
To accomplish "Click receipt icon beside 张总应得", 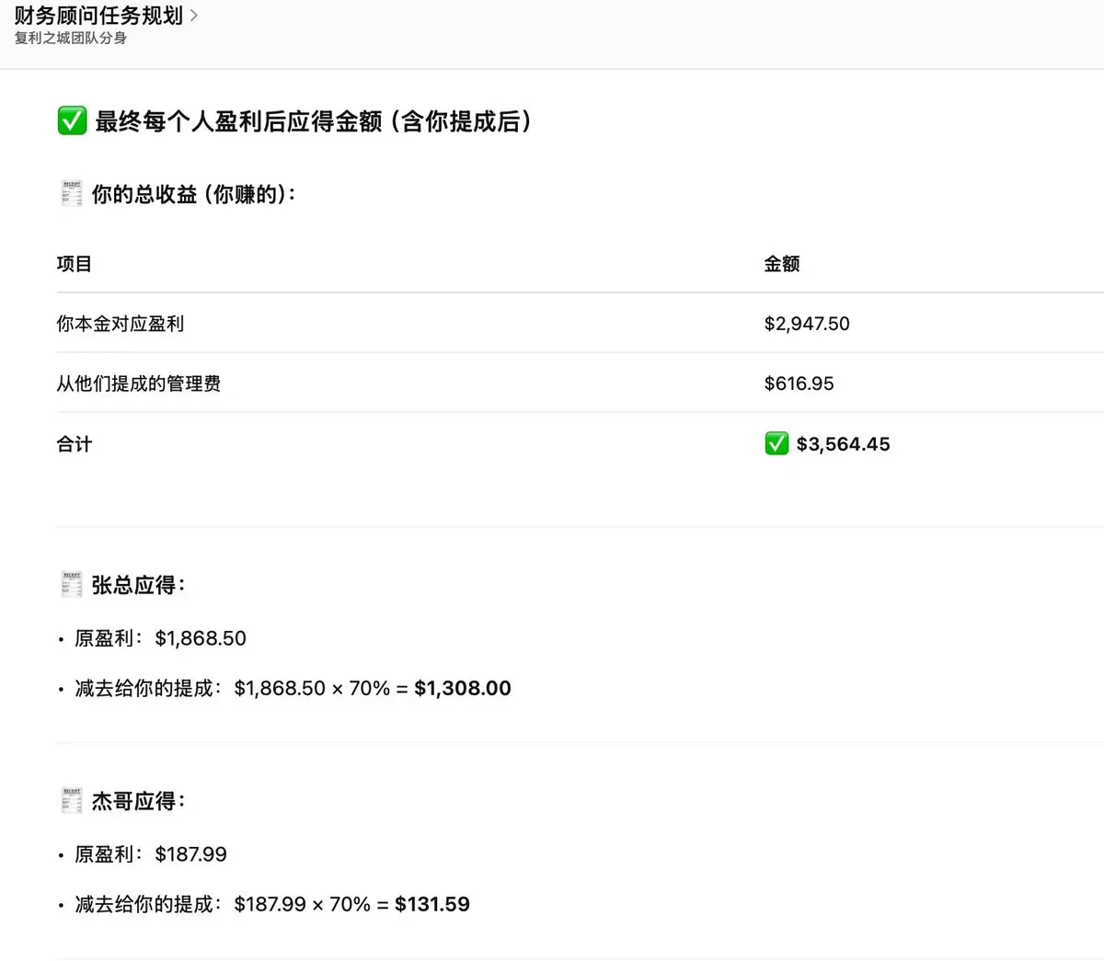I will [72, 585].
